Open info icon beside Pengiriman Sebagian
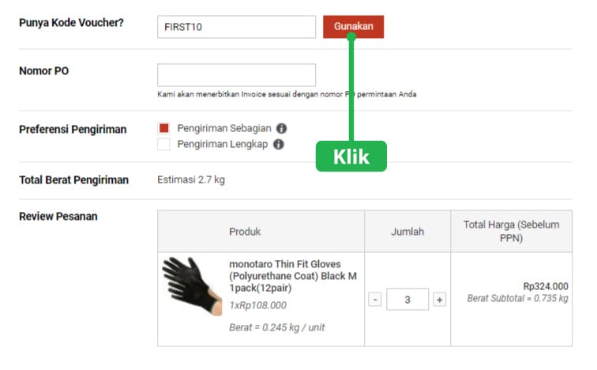 click(x=282, y=128)
